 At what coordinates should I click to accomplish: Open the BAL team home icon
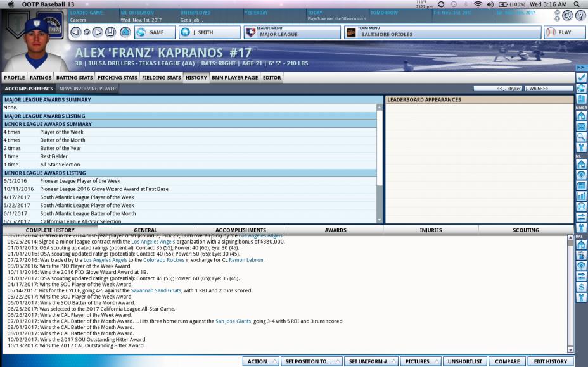[581, 244]
